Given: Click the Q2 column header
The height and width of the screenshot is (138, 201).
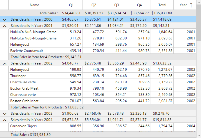Looking at the screenshot, I should tap(94, 5).
